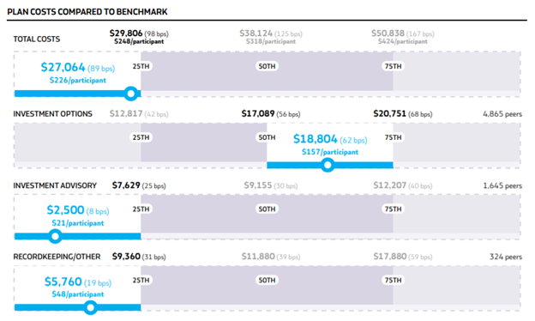Click the $2,500 investment advisory value
This screenshot has height=321, width=535.
pos(65,210)
